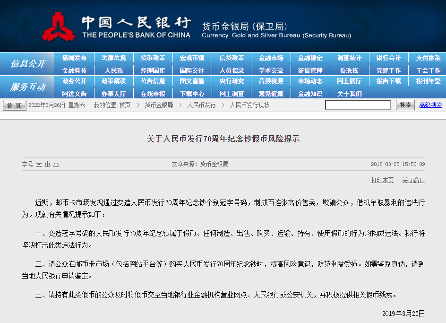Click the 文章来源: 货币金银局 text
The width and height of the screenshot is (446, 323).
click(x=200, y=165)
